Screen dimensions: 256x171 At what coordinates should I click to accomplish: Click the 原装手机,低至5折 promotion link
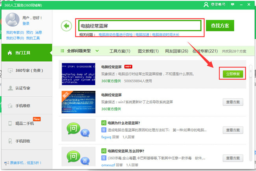point(26,163)
